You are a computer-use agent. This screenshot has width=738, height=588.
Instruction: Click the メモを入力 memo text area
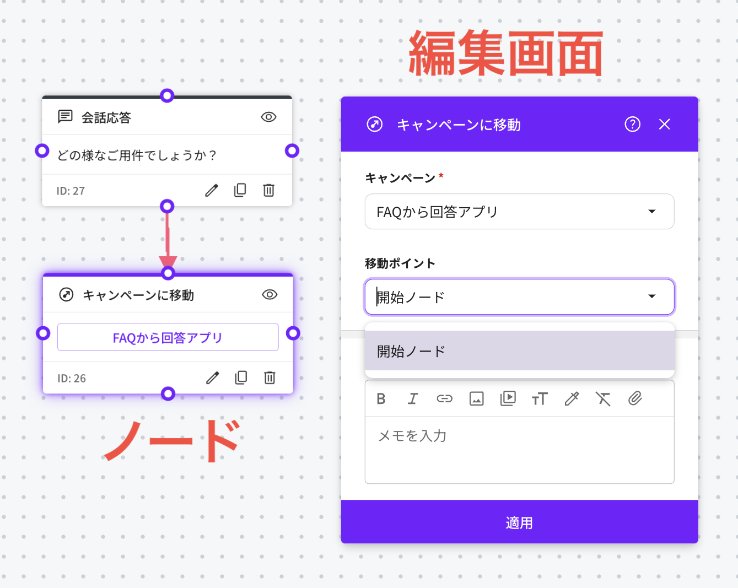tap(519, 449)
